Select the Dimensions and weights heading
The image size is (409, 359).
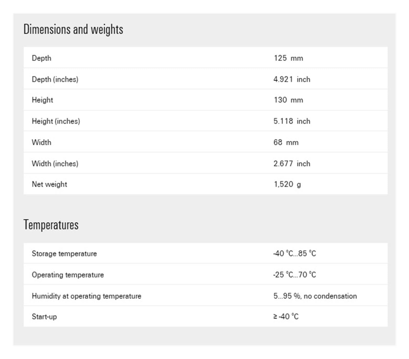[x=73, y=29]
